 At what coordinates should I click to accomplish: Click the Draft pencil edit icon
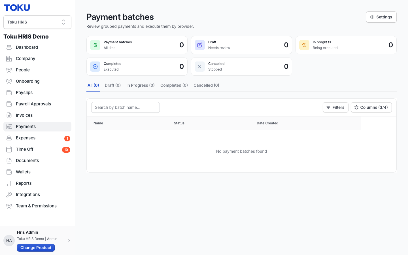pos(200,45)
